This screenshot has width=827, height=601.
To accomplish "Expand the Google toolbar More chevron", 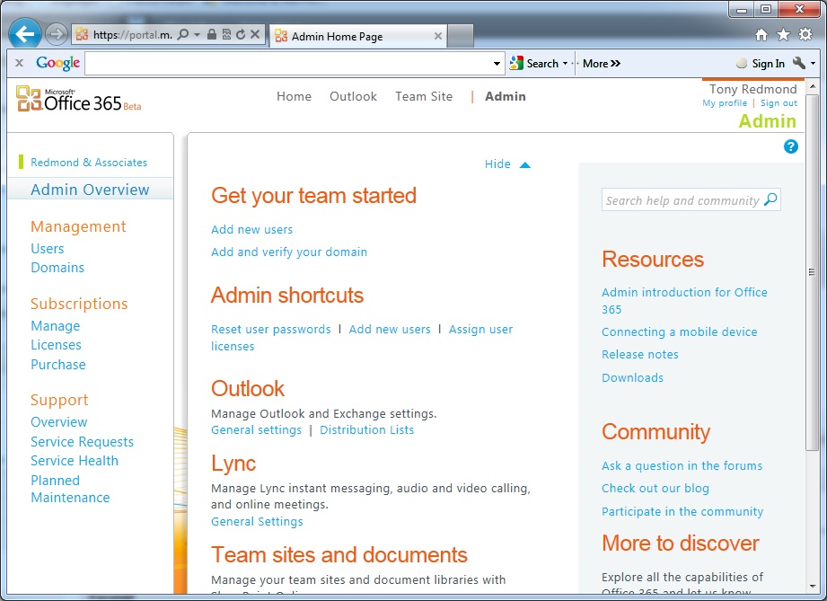I will pos(602,64).
